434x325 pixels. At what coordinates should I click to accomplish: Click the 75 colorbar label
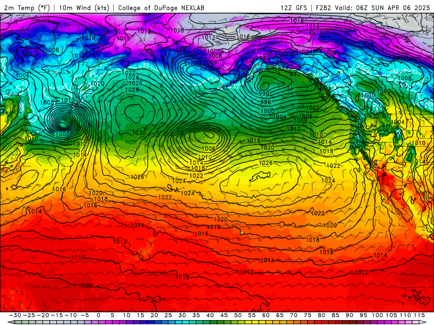click(308, 315)
